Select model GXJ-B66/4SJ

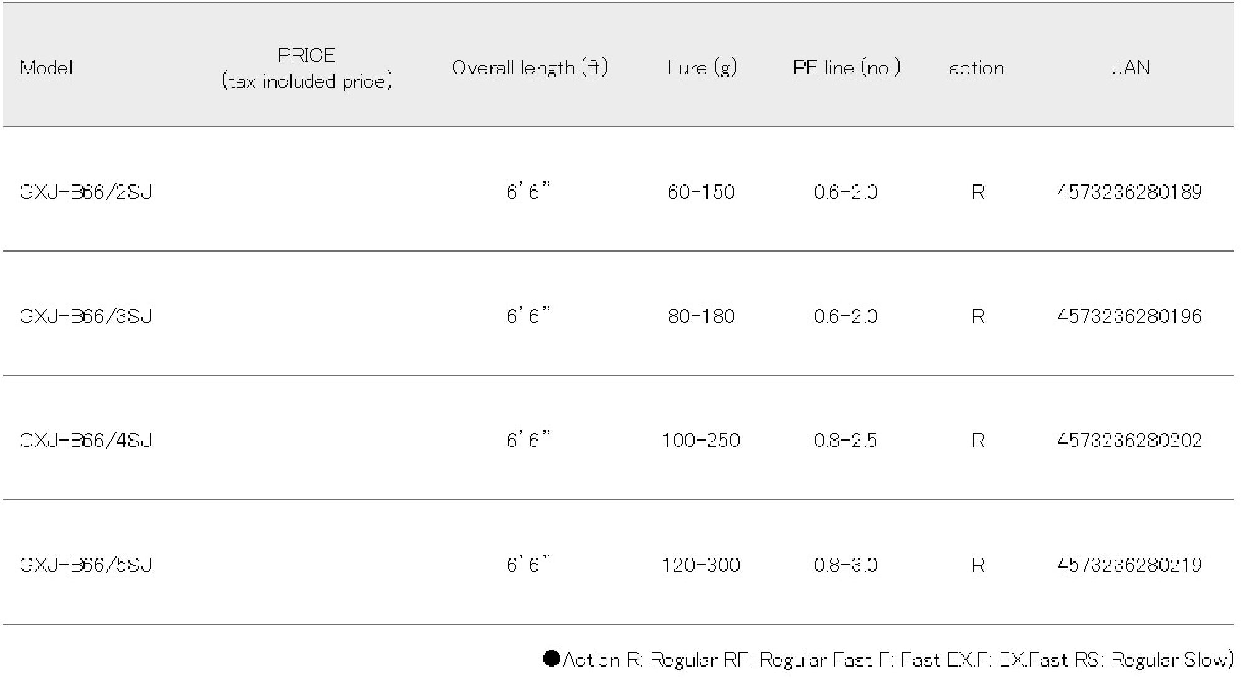86,441
